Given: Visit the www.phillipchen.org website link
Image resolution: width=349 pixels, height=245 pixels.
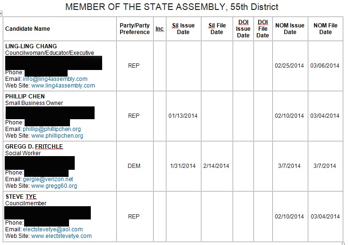Looking at the screenshot, I should [57, 136].
